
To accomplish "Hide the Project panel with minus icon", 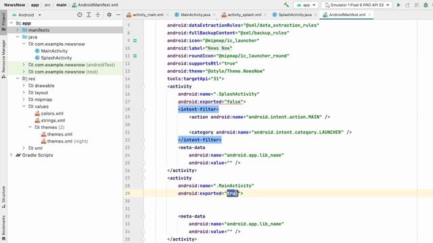I will [x=118, y=15].
